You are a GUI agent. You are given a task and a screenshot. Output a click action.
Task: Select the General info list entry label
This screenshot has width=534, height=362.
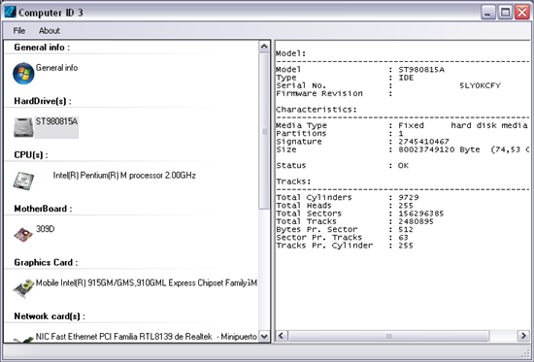coord(57,68)
